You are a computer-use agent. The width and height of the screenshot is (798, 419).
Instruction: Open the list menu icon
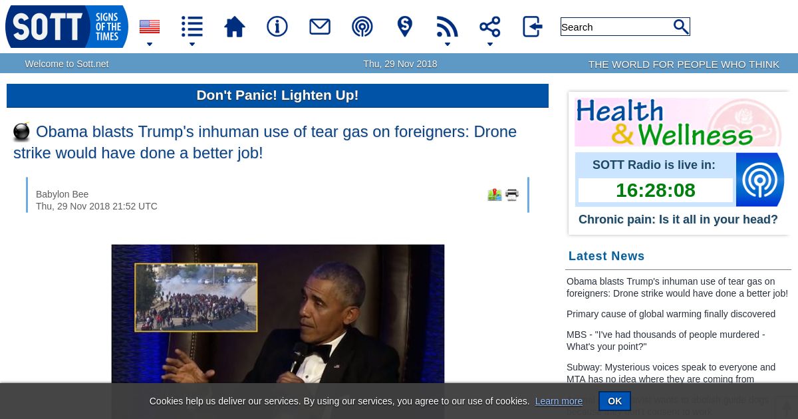point(192,27)
